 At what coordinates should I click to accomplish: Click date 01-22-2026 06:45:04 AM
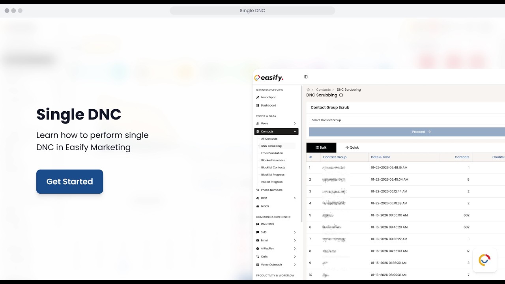(389, 179)
